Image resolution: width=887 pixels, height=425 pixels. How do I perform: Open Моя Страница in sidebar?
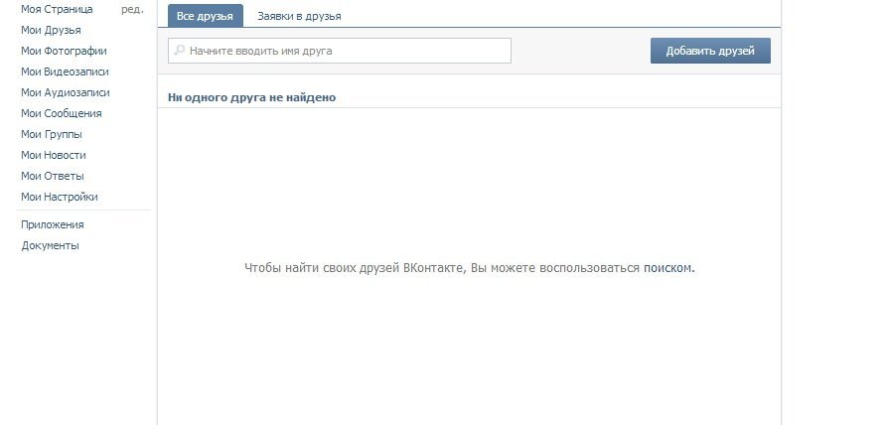57,9
